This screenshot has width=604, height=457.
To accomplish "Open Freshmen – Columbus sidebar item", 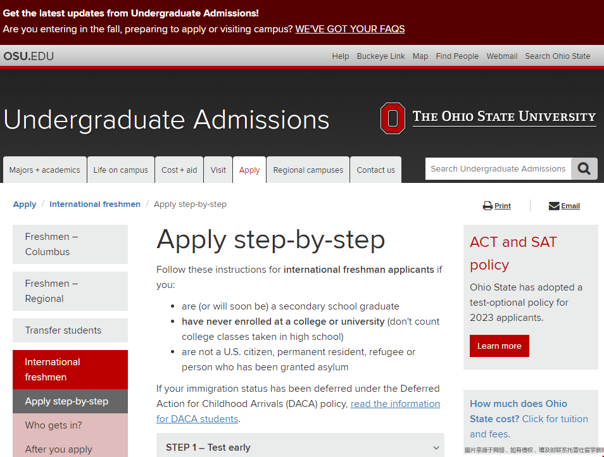I will click(x=70, y=244).
